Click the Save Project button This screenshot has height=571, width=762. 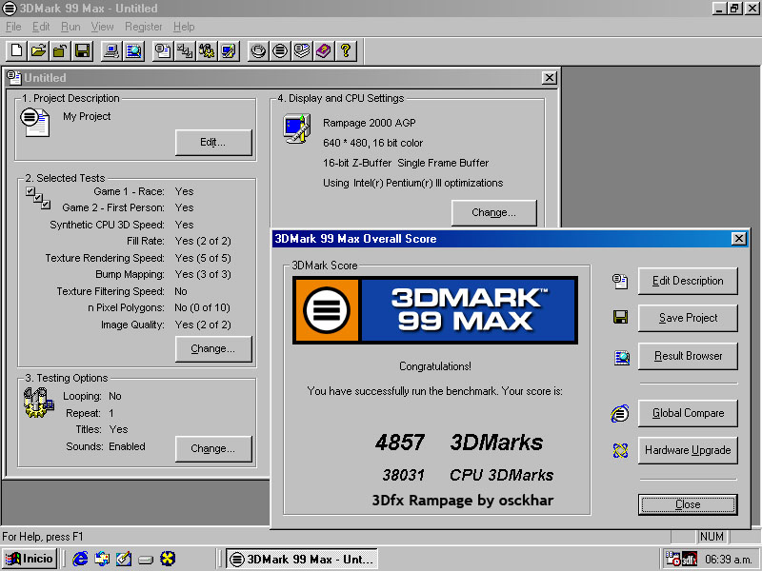[x=687, y=318]
